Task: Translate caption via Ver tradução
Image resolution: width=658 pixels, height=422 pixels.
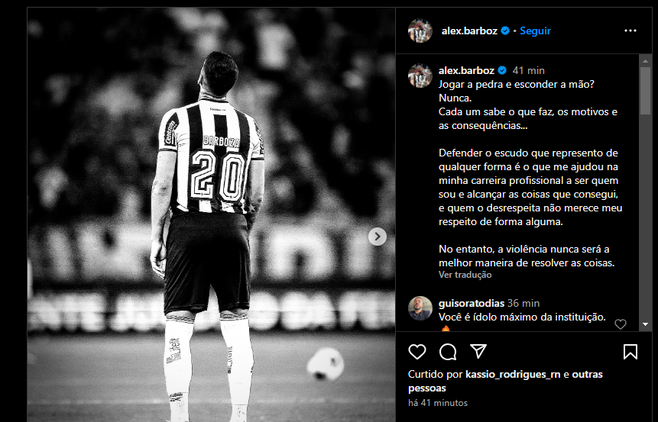Action: pos(465,275)
